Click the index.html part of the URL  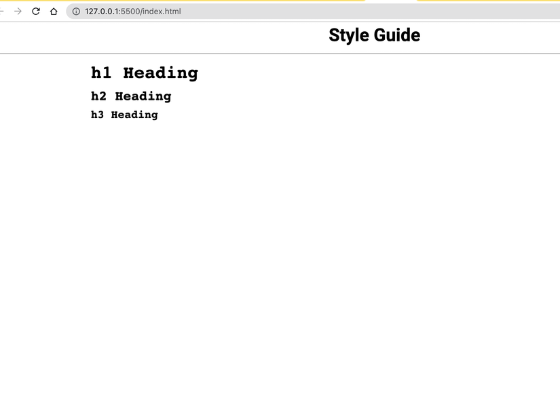click(x=162, y=12)
